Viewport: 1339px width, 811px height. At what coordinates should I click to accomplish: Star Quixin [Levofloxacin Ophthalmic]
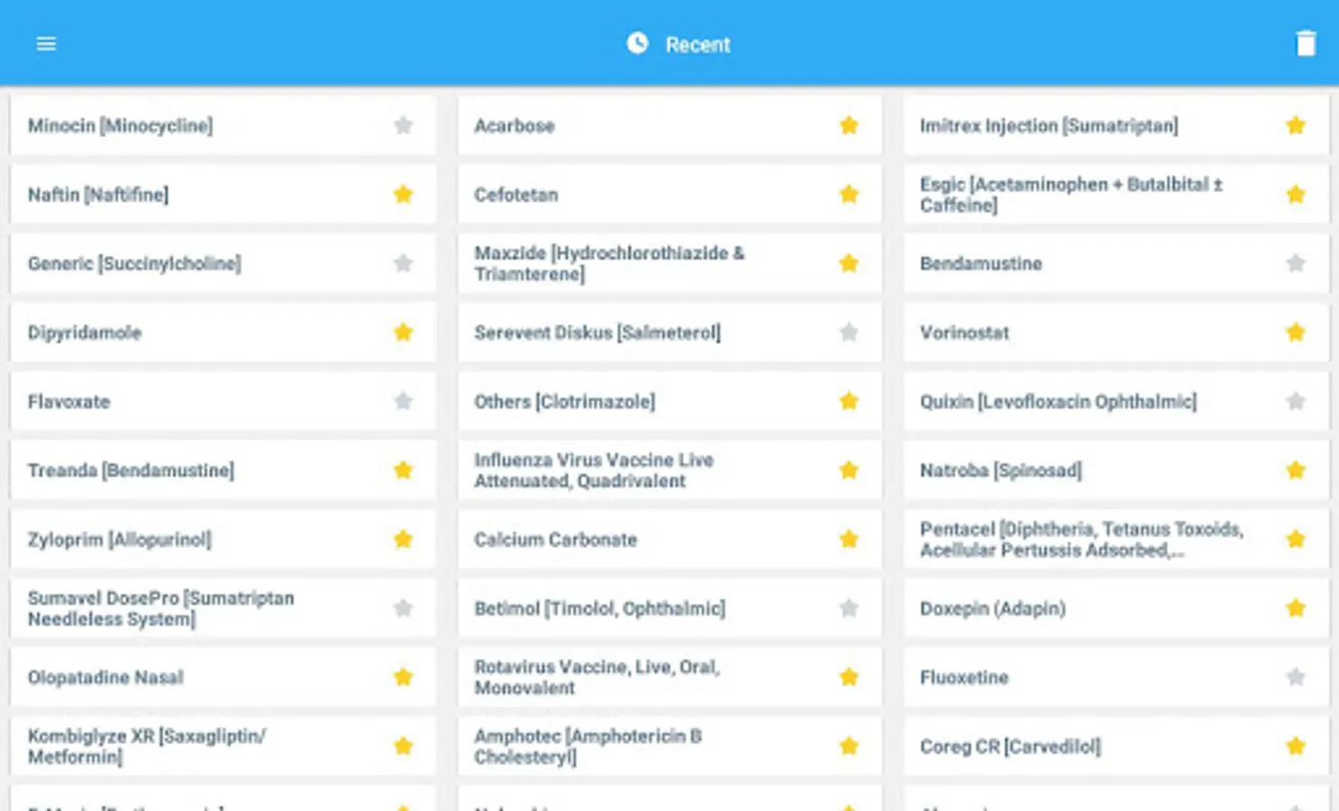tap(1296, 401)
